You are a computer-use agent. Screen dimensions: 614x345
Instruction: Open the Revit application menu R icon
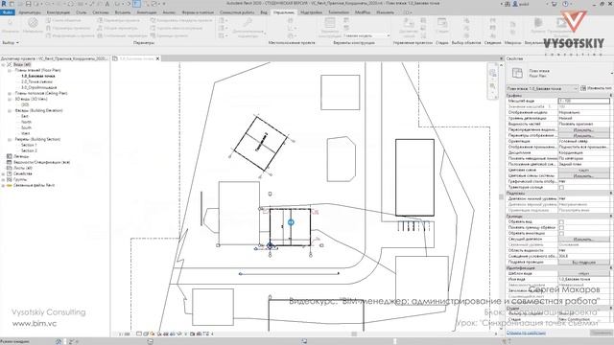pos(4,4)
